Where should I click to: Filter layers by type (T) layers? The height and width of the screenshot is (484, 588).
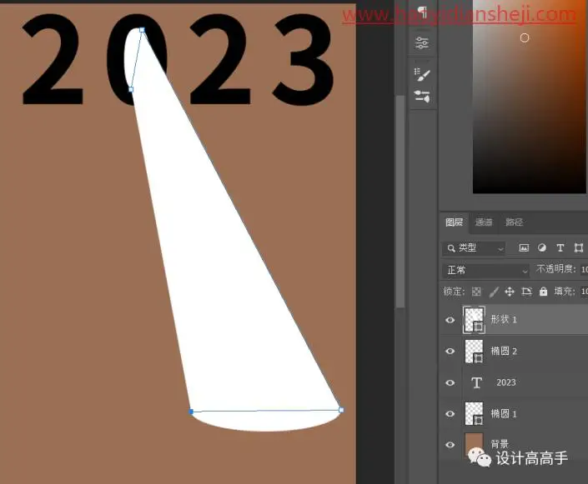pyautogui.click(x=560, y=247)
